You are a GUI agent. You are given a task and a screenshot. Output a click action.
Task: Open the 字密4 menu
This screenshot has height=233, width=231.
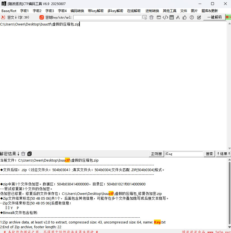coord(62,11)
